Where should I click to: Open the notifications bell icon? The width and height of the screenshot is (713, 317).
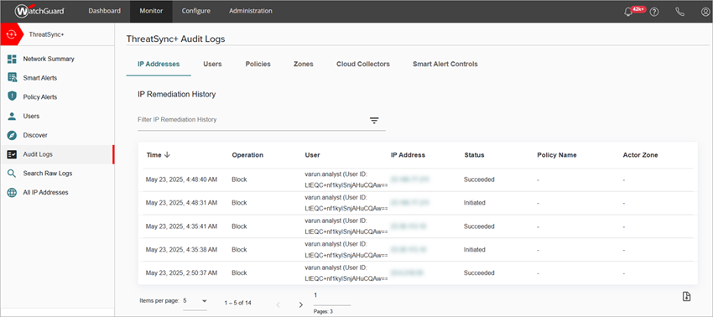[629, 12]
